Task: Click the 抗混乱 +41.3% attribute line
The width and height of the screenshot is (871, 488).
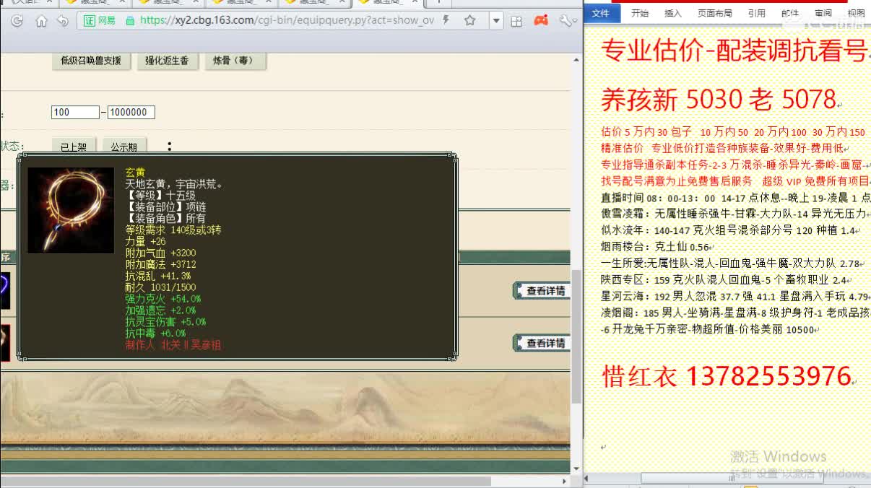Action: (158, 276)
